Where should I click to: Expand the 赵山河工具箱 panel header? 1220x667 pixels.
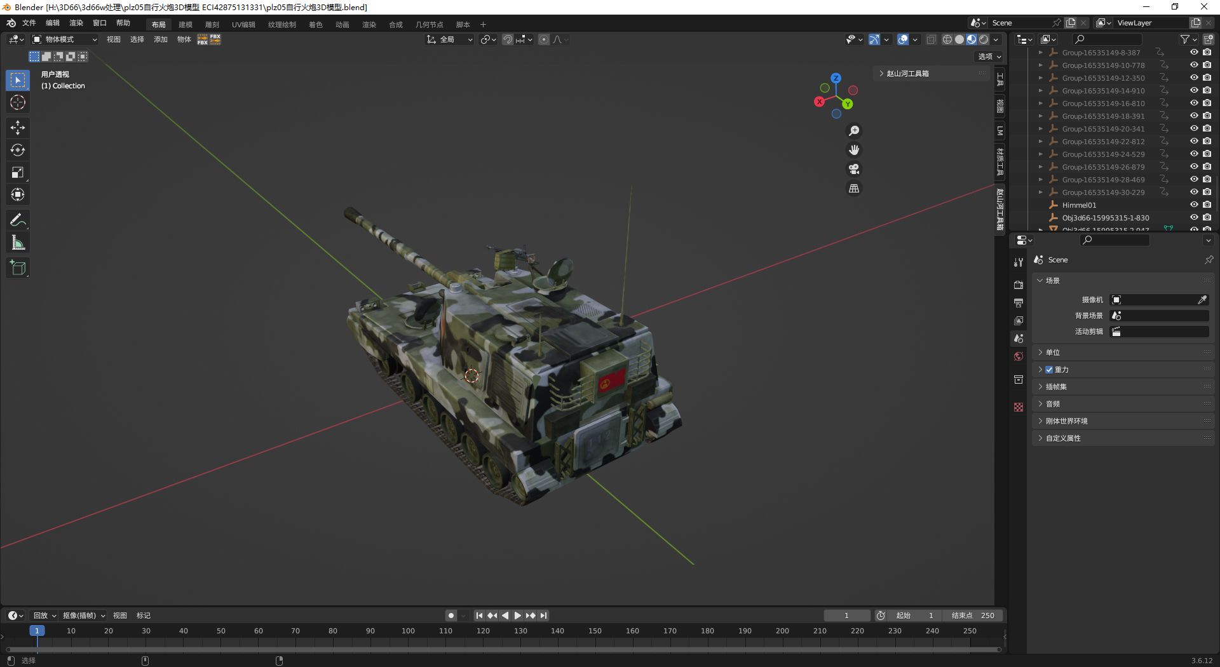pyautogui.click(x=933, y=74)
